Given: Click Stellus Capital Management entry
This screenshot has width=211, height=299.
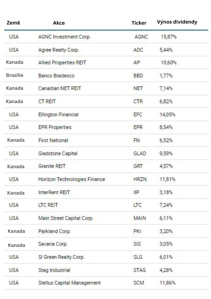Looking at the screenshot, I should 69,283.
